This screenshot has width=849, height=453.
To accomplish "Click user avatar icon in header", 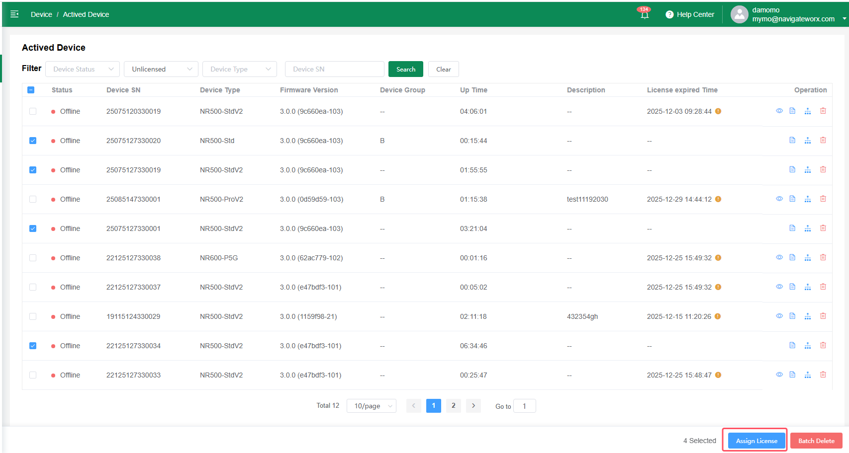I will click(x=739, y=14).
